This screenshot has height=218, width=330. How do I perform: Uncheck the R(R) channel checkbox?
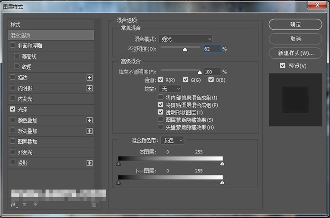[x=161, y=80]
